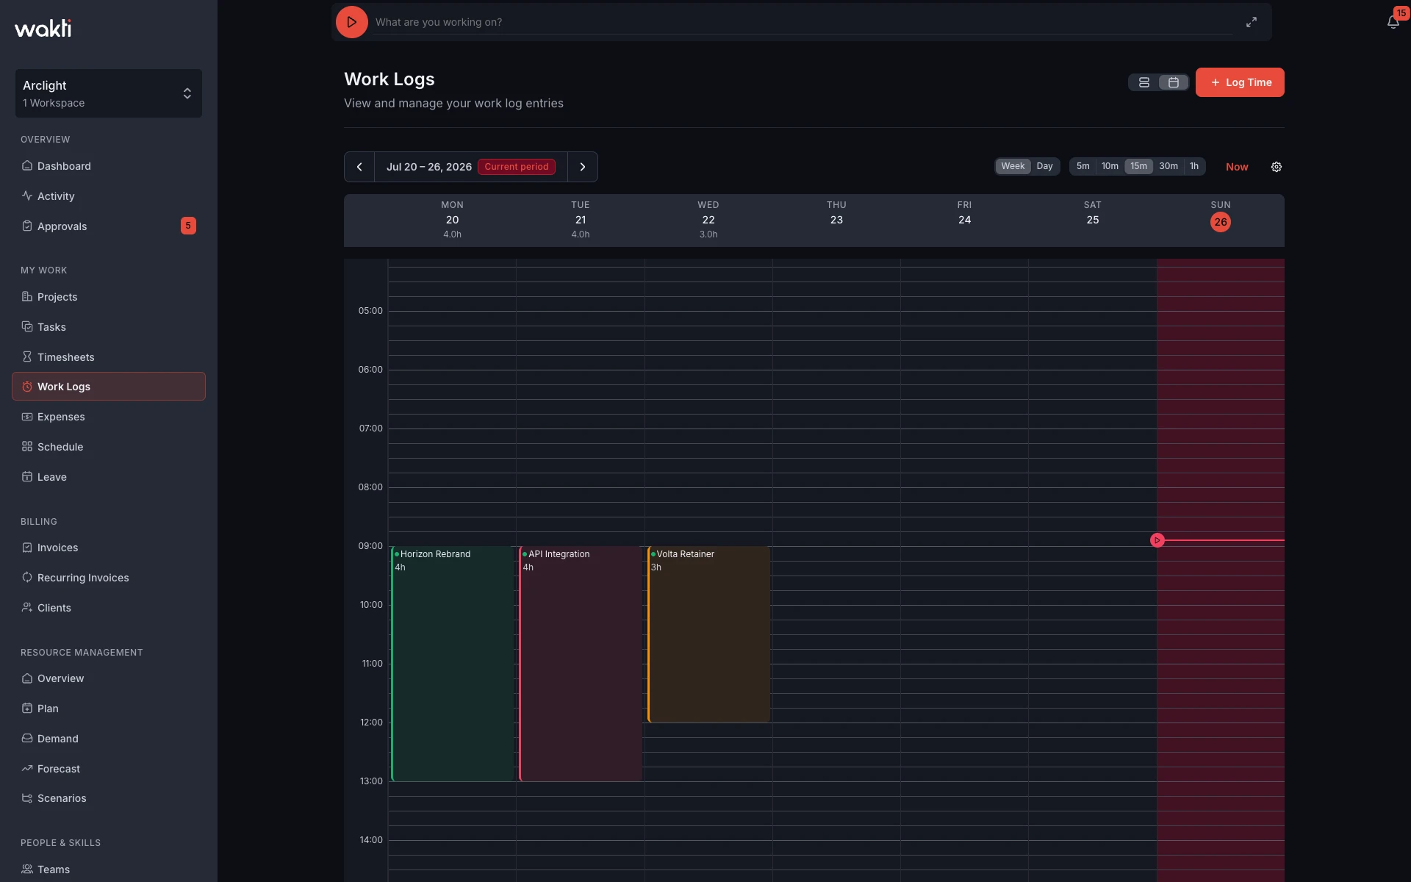Click the Leave icon in the sidebar
This screenshot has height=882, width=1411.
tap(27, 477)
